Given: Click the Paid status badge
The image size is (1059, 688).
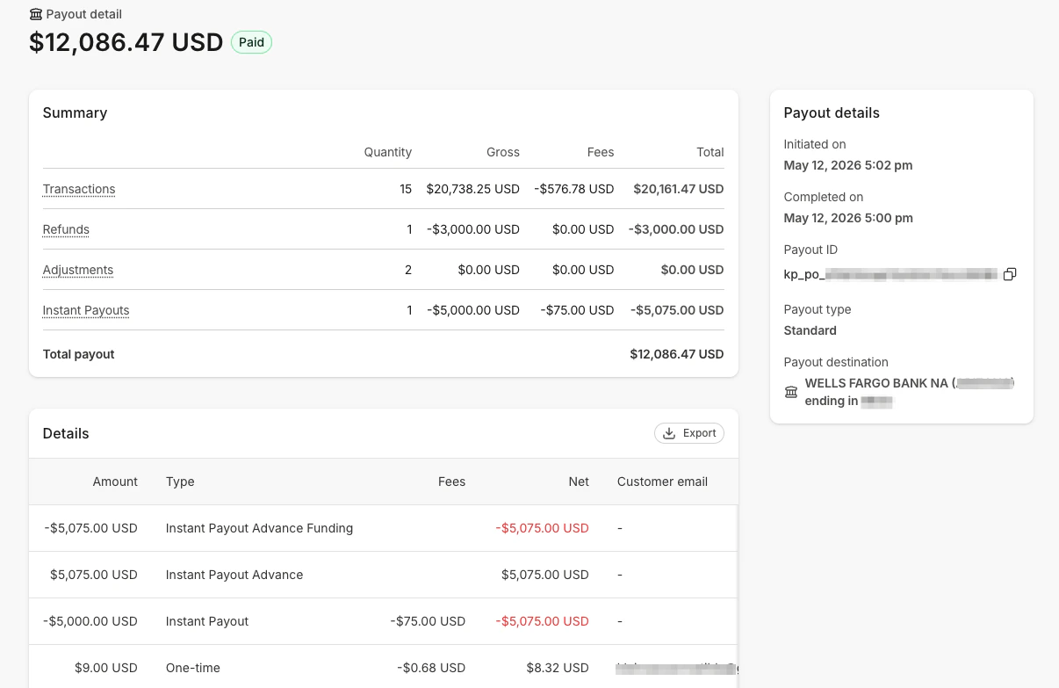Looking at the screenshot, I should click(251, 42).
